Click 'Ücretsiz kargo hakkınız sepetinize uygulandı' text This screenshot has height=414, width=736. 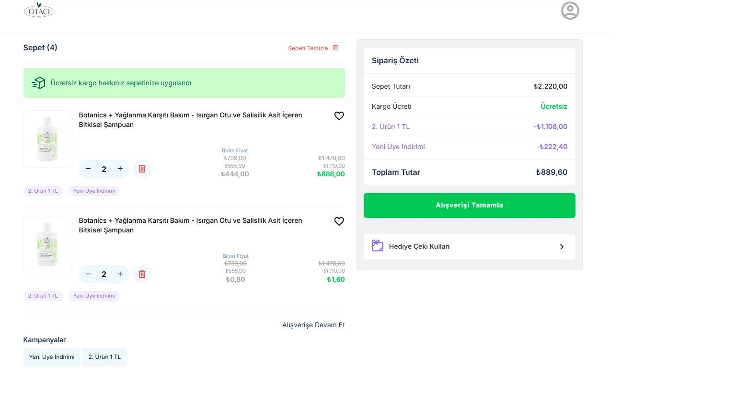121,83
